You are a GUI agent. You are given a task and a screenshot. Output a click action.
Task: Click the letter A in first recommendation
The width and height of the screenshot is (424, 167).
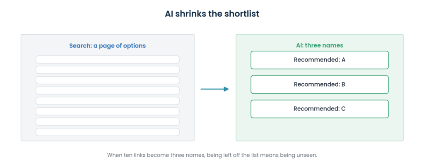(343, 60)
